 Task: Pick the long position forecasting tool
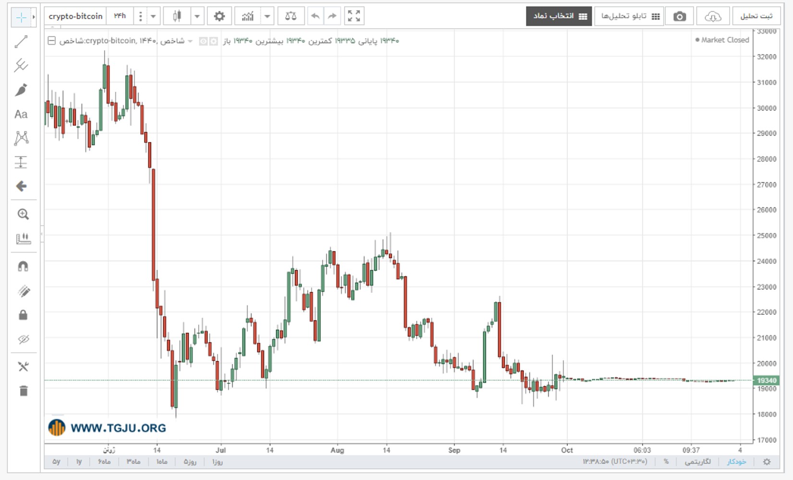pos(21,162)
